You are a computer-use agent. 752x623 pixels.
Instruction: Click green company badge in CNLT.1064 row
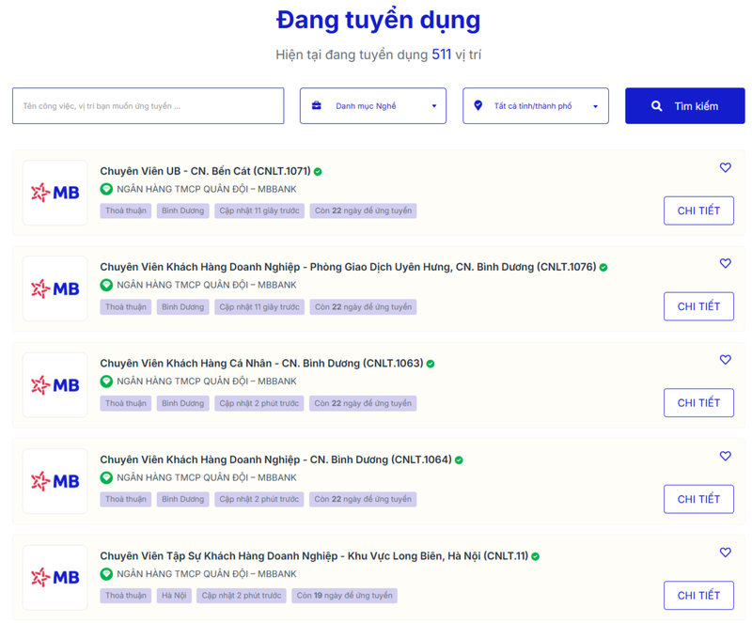(x=106, y=477)
